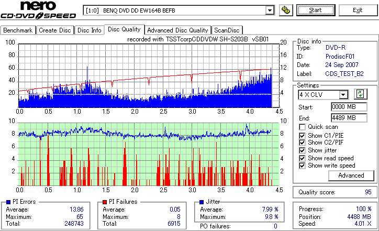Click the PO failures value 0
Image resolution: width=379 pixels, height=231 pixels.
coord(275,226)
